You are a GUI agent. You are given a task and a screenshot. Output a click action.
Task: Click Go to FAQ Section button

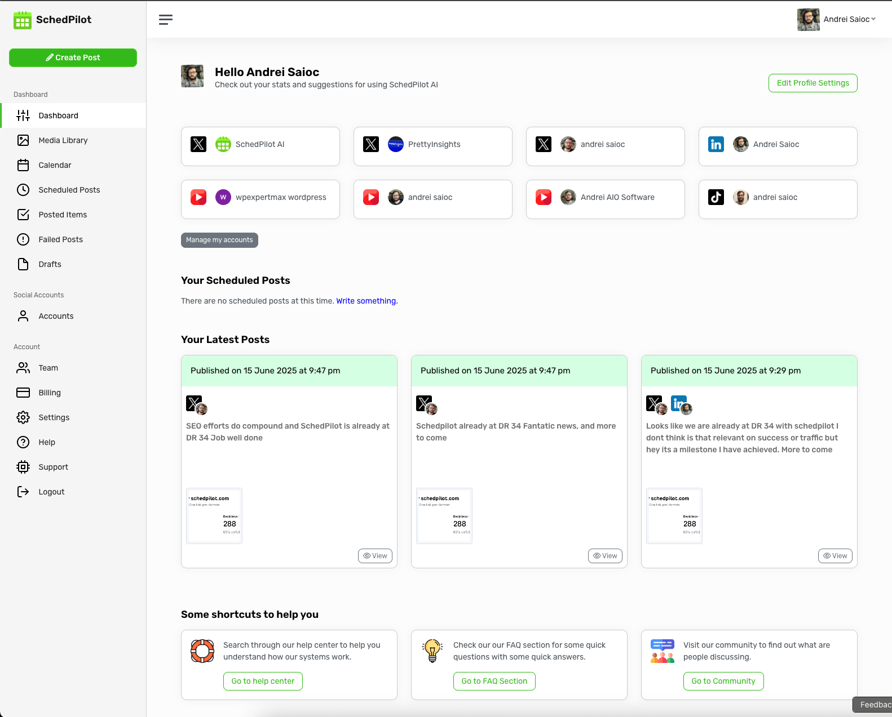(494, 681)
